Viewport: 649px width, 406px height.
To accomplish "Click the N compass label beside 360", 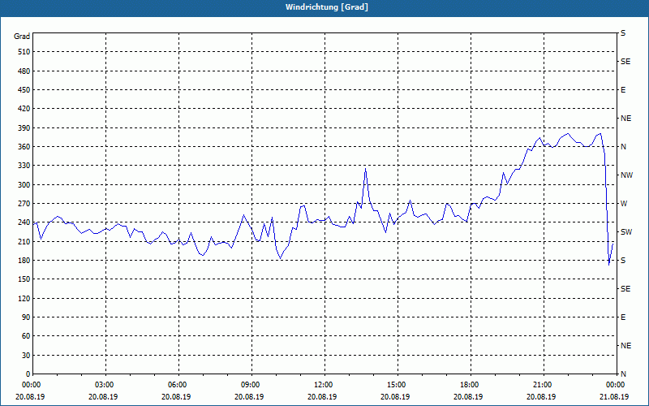I will coord(624,147).
